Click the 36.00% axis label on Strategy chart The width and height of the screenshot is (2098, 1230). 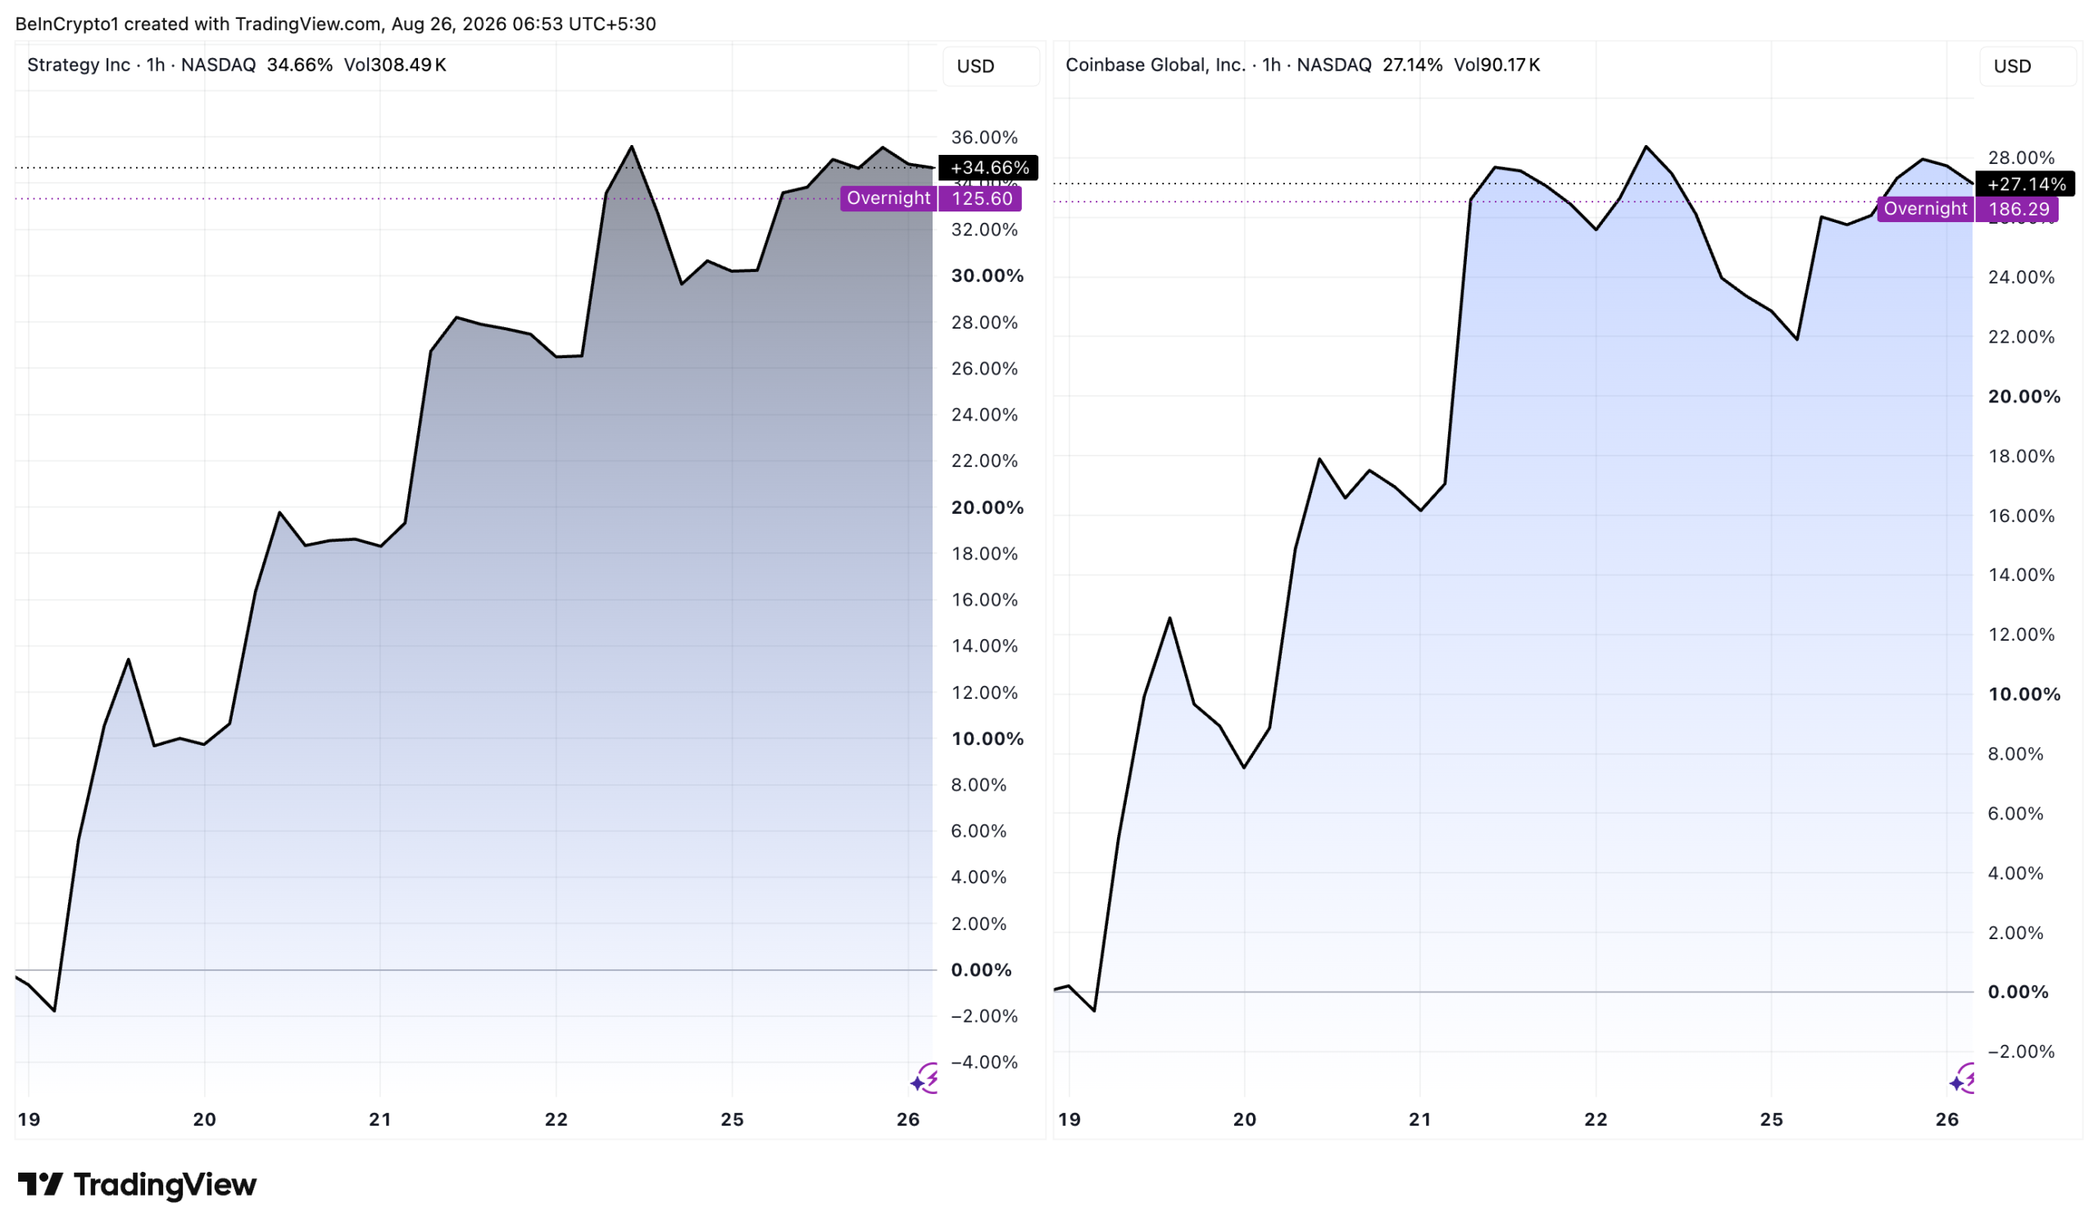point(984,138)
